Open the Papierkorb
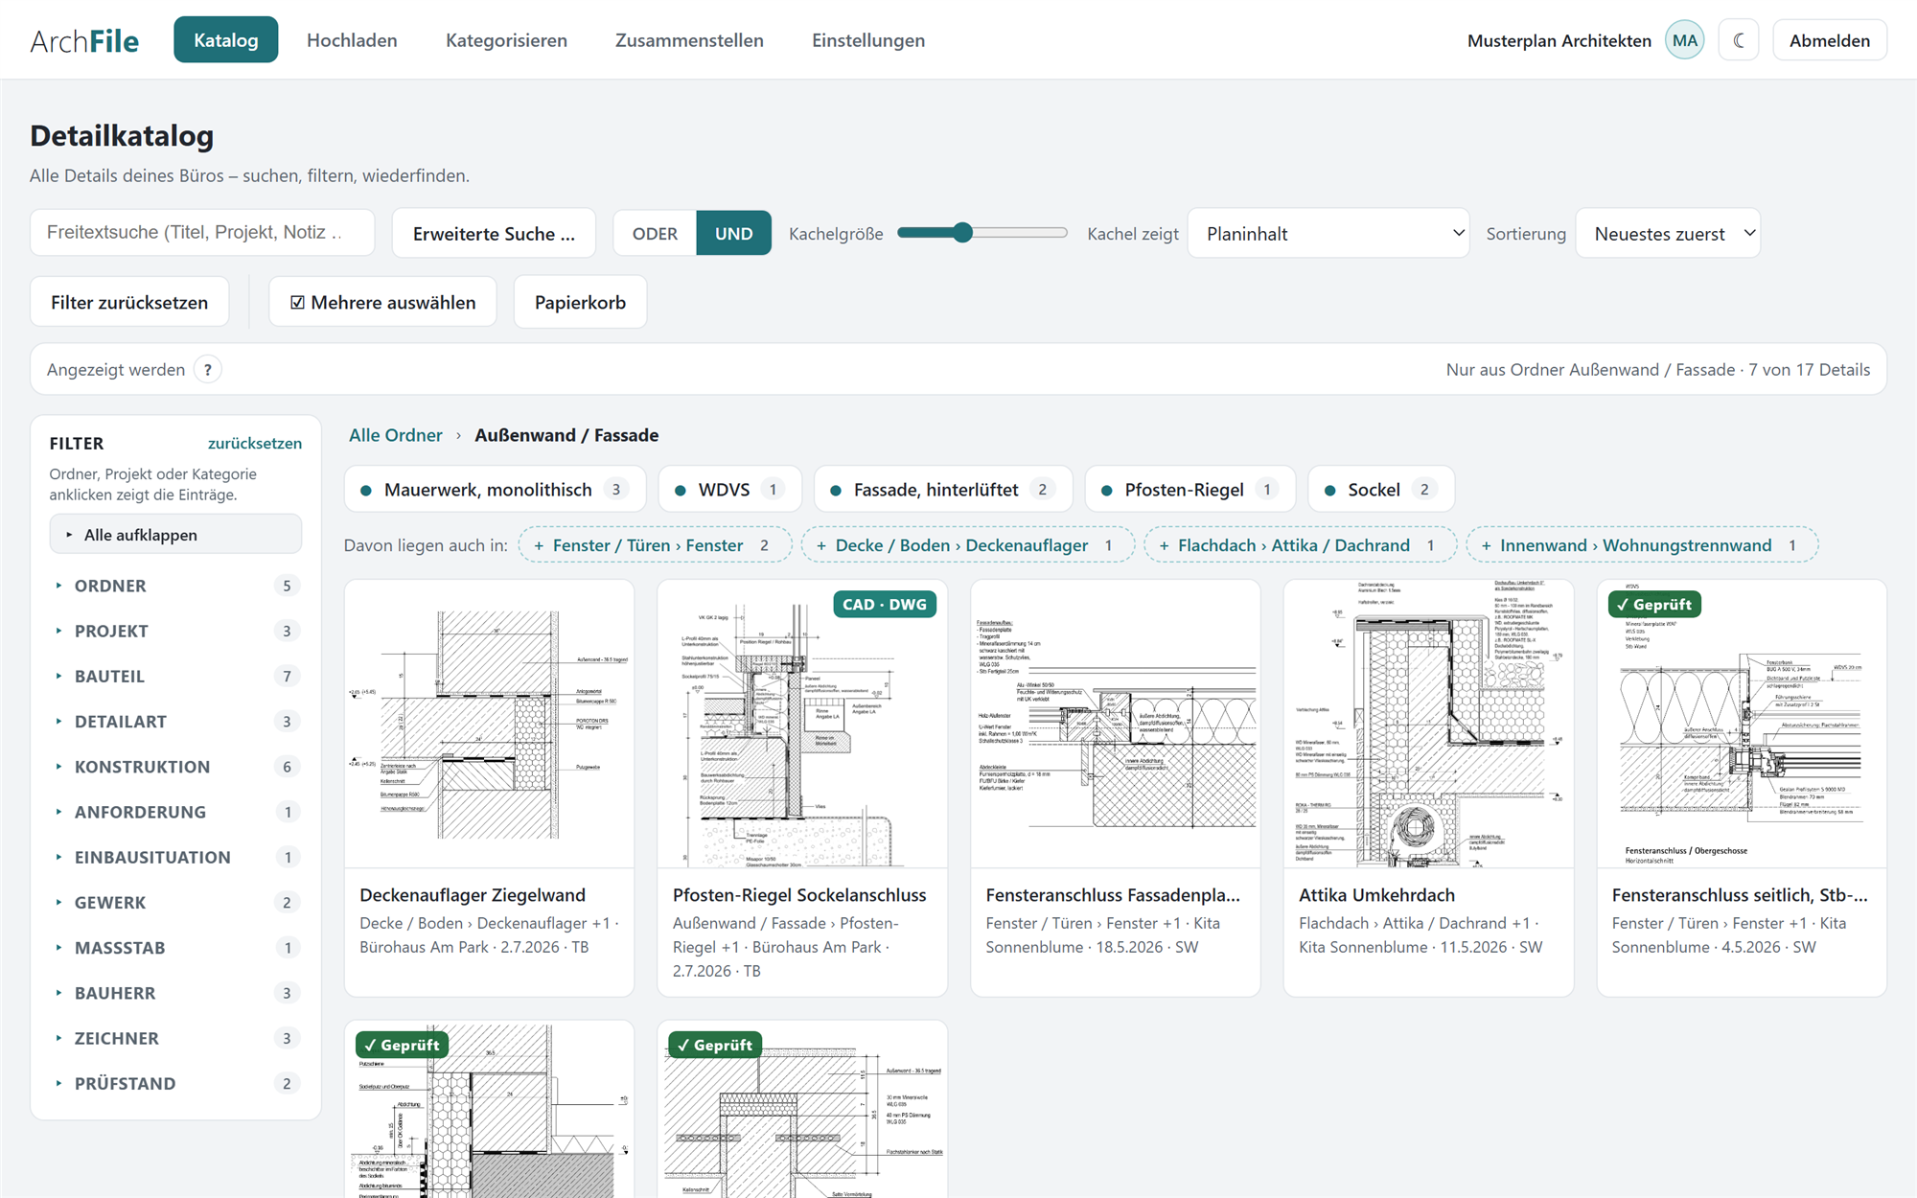The width and height of the screenshot is (1917, 1198). coord(580,302)
